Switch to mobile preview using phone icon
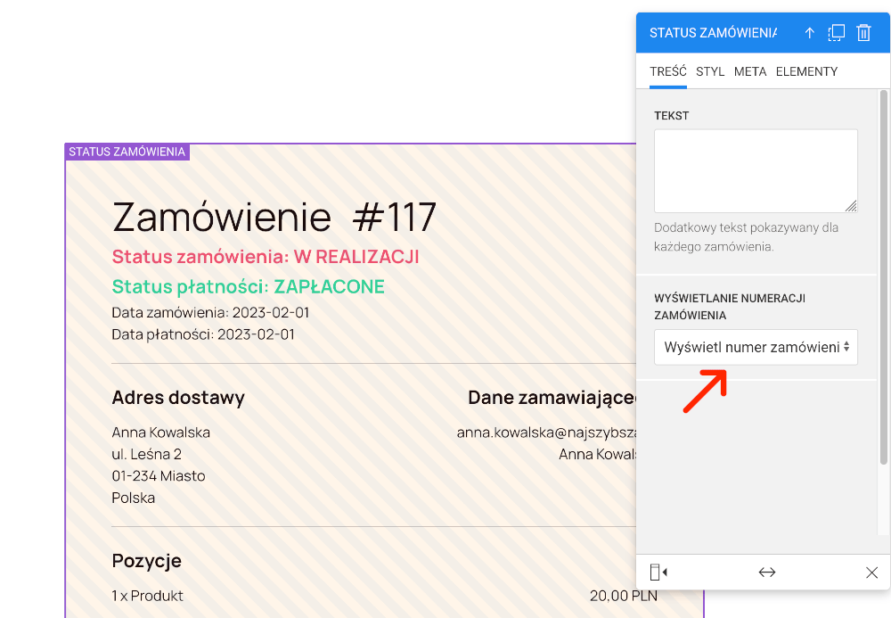This screenshot has height=618, width=891. click(653, 572)
